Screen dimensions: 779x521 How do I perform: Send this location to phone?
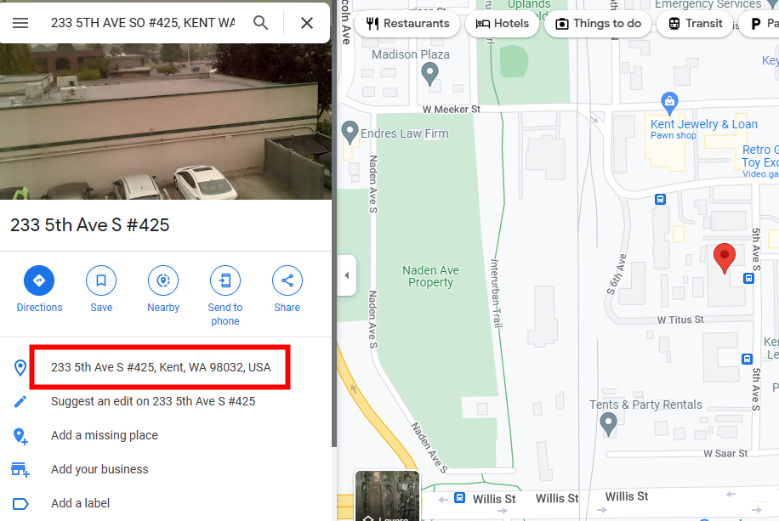225,296
